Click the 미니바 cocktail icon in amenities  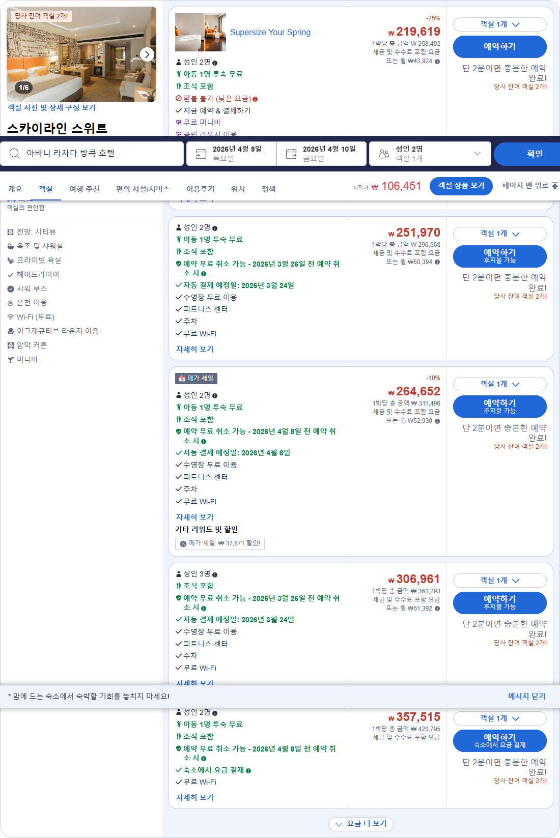[x=11, y=360]
